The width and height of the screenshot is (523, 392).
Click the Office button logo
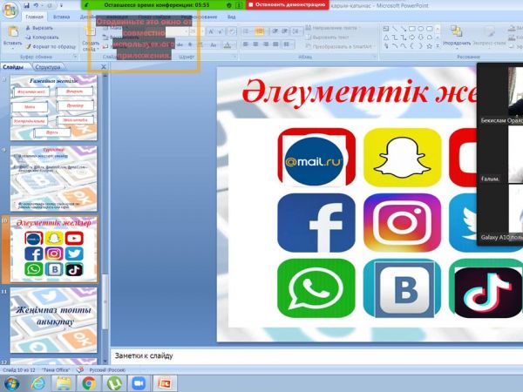[x=9, y=7]
